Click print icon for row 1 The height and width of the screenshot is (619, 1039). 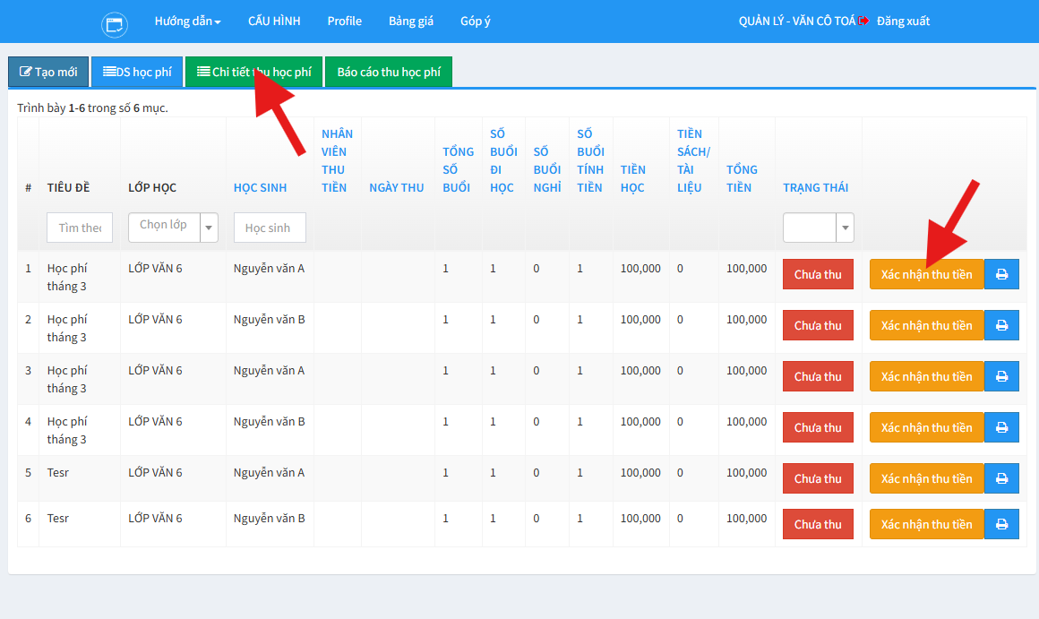(x=1001, y=274)
